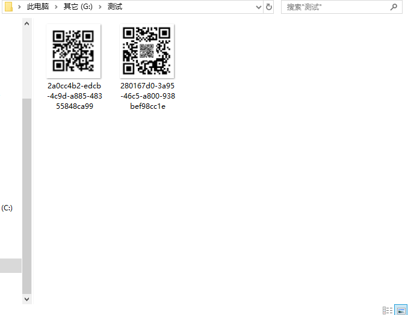Screen dimensions: 408x315
Task: Select the 其它 (G:) breadcrumb
Action: 78,7
